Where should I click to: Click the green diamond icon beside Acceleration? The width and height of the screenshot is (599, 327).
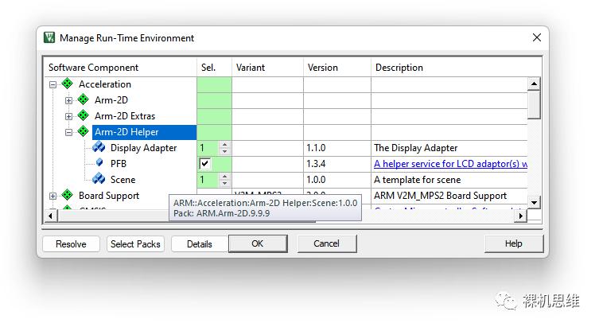[x=67, y=84]
